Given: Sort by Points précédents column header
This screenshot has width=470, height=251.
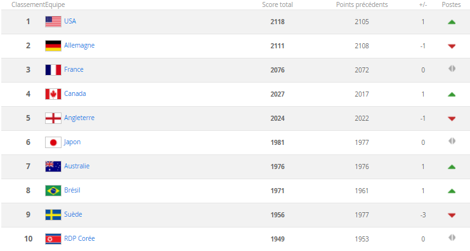Looking at the screenshot, I should [x=362, y=4].
